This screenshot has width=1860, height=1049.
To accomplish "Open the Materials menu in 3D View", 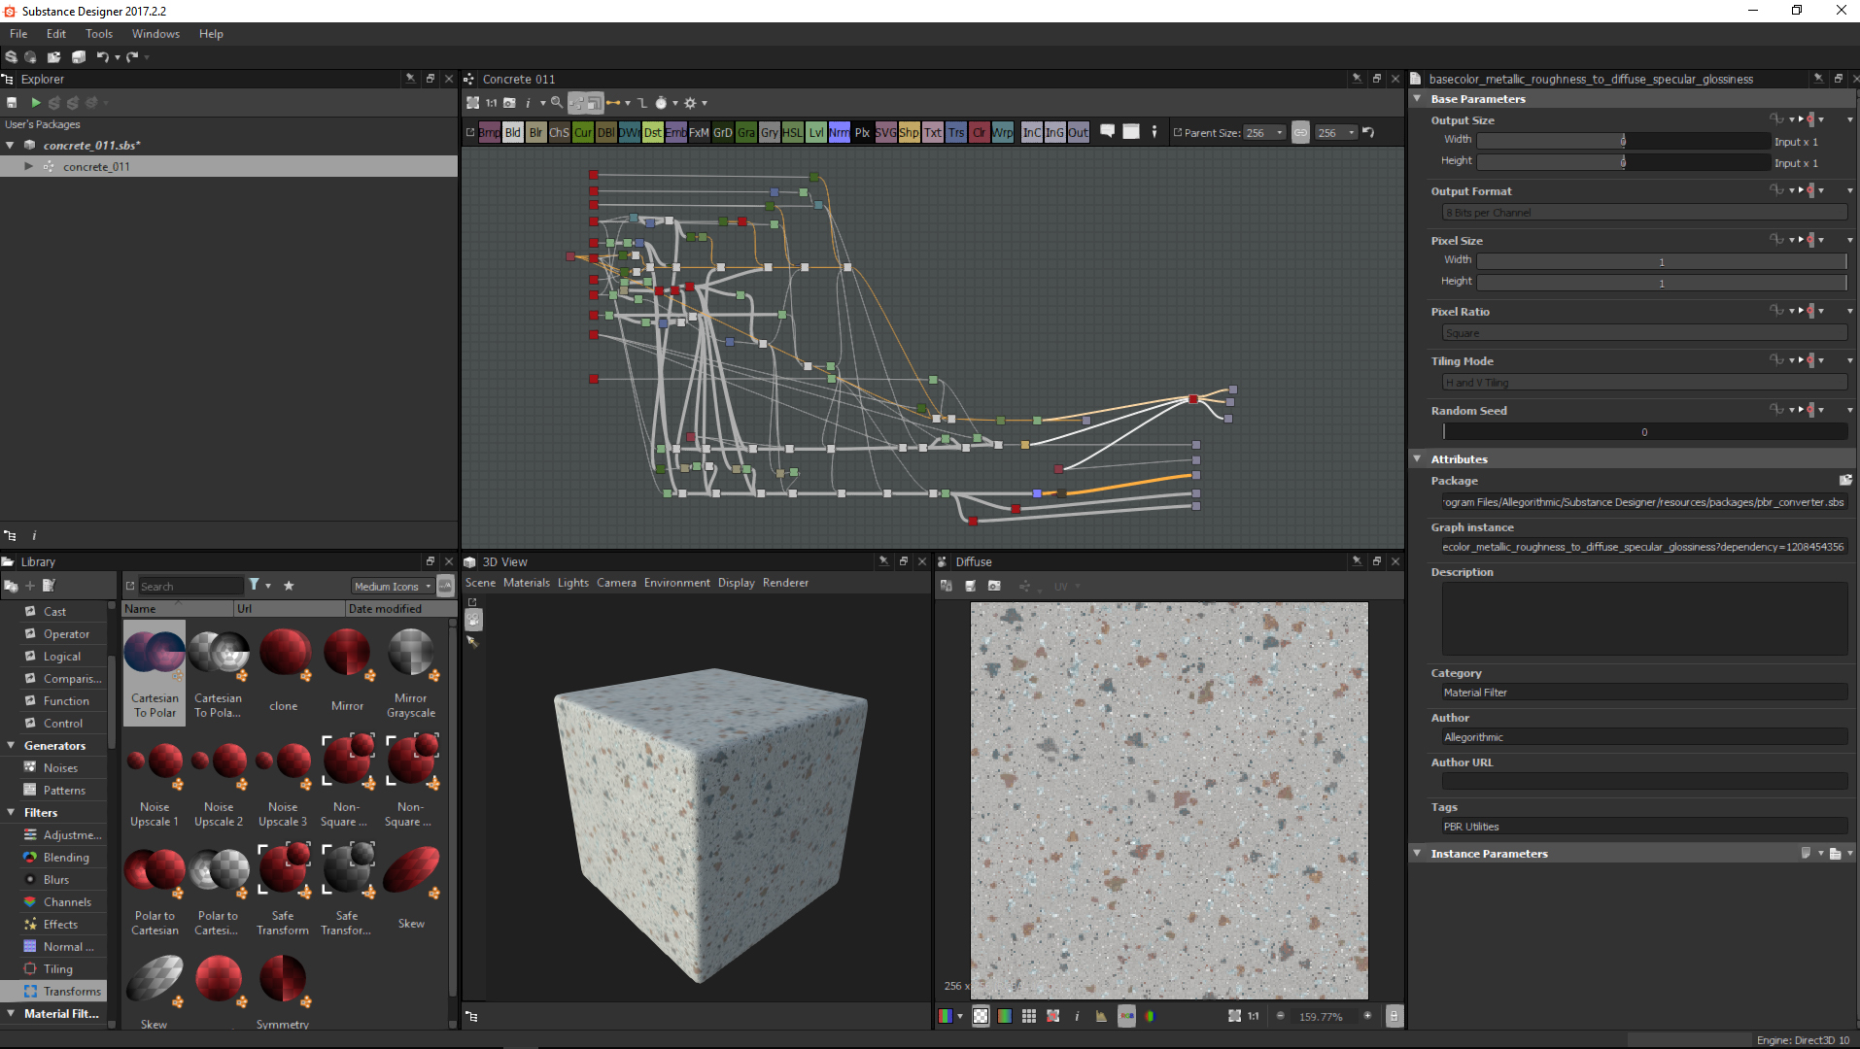I will point(526,583).
